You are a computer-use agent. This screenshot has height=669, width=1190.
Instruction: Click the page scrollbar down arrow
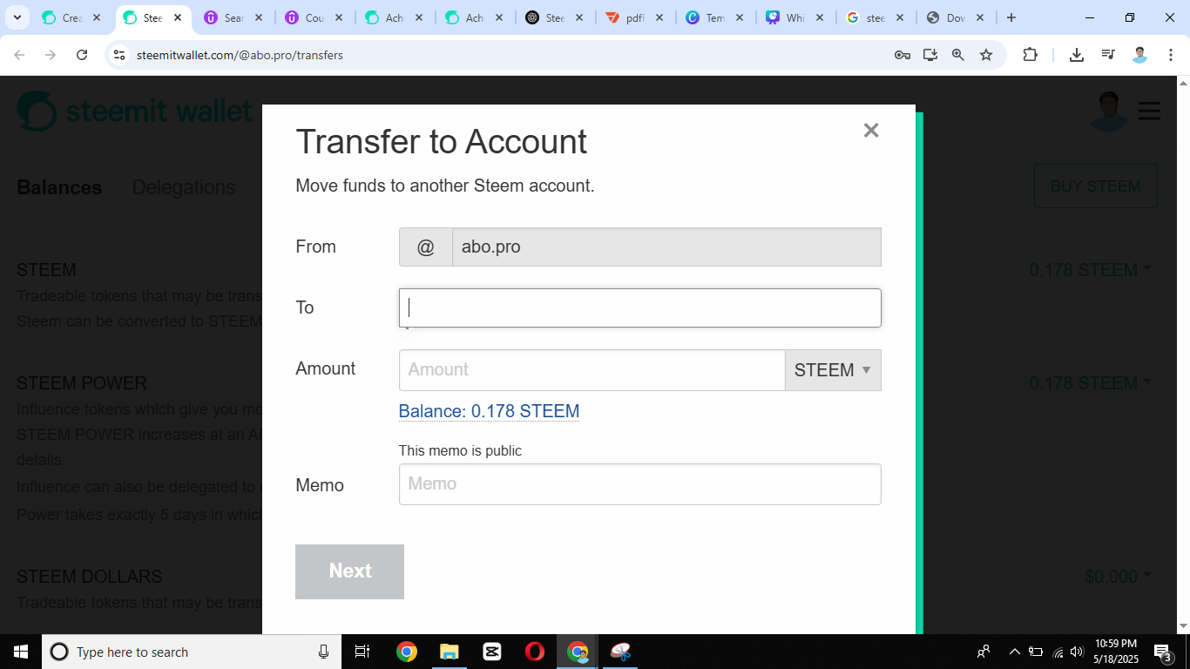click(1183, 625)
